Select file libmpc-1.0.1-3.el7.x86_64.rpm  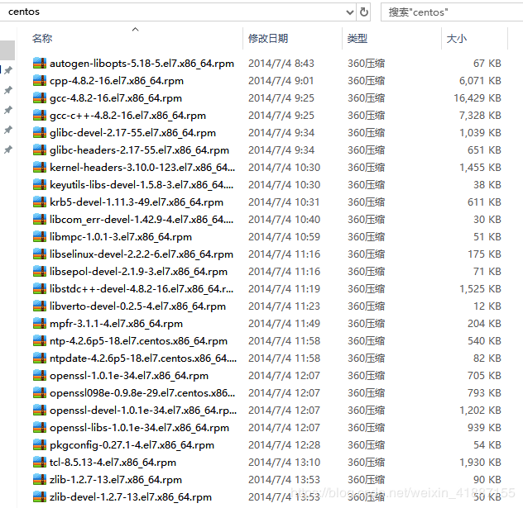pyautogui.click(x=121, y=236)
